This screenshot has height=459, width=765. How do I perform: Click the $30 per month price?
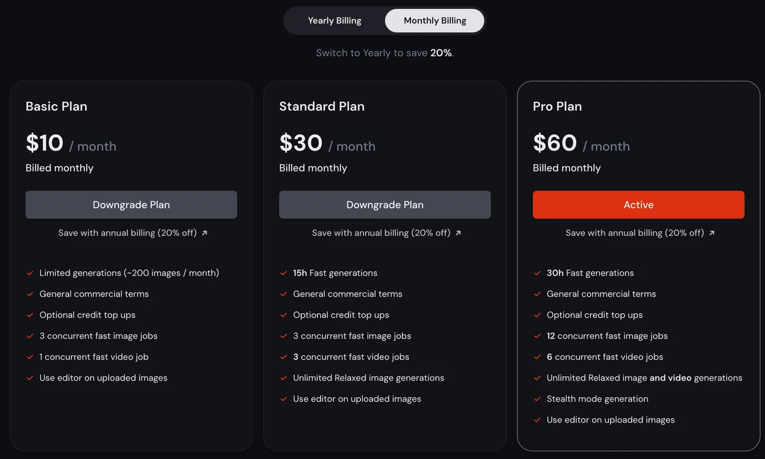327,143
